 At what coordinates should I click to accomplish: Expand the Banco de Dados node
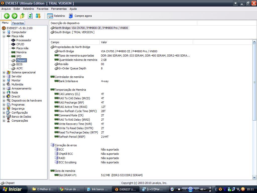[x=4, y=117]
